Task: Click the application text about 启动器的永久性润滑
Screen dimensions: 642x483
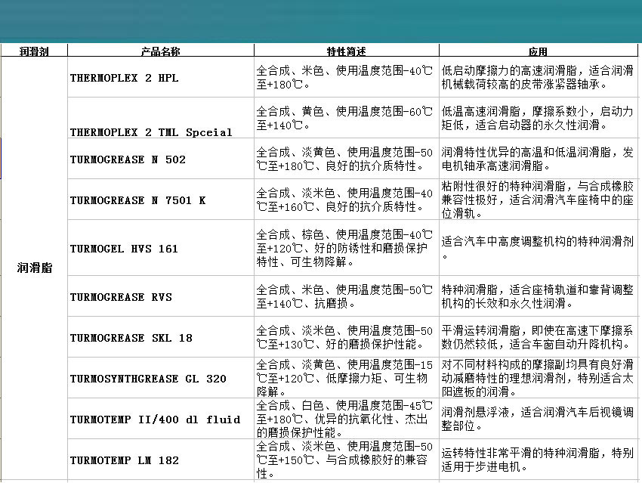Action: [538, 118]
